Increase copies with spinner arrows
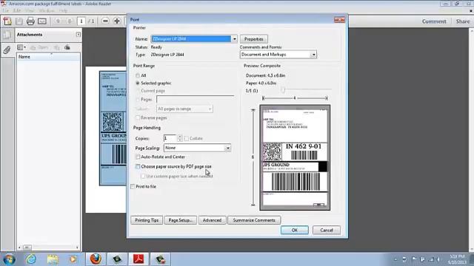Image resolution: width=474 pixels, height=266 pixels. pyautogui.click(x=179, y=137)
